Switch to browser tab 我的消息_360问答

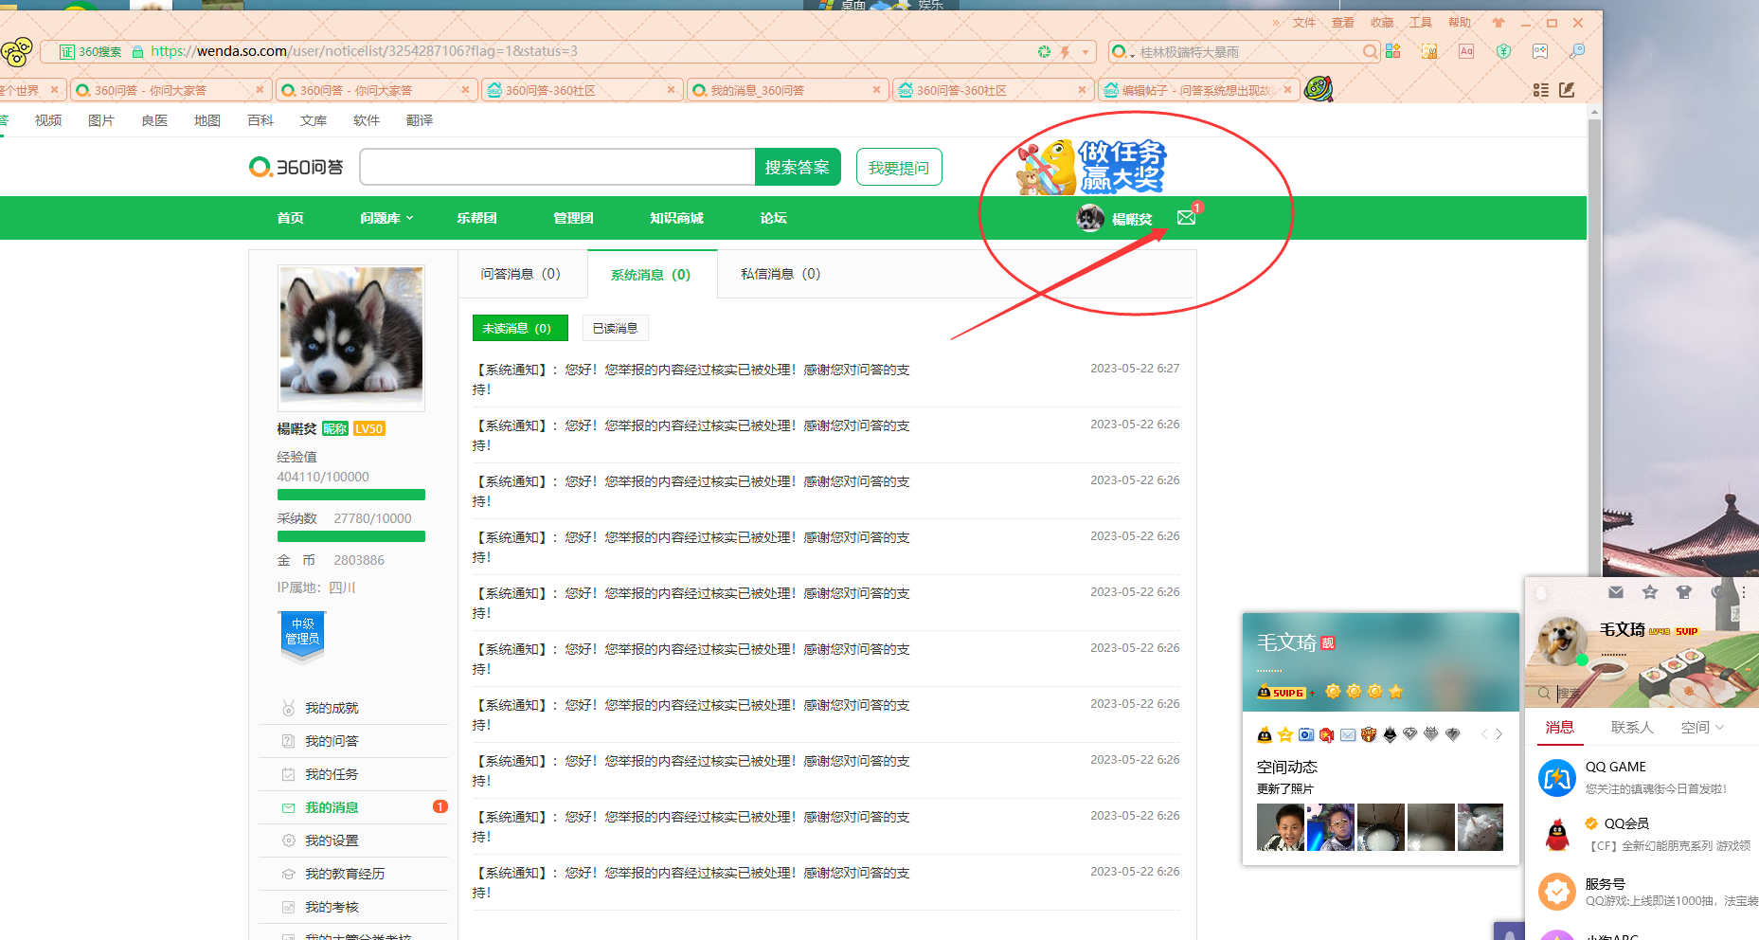tap(785, 90)
